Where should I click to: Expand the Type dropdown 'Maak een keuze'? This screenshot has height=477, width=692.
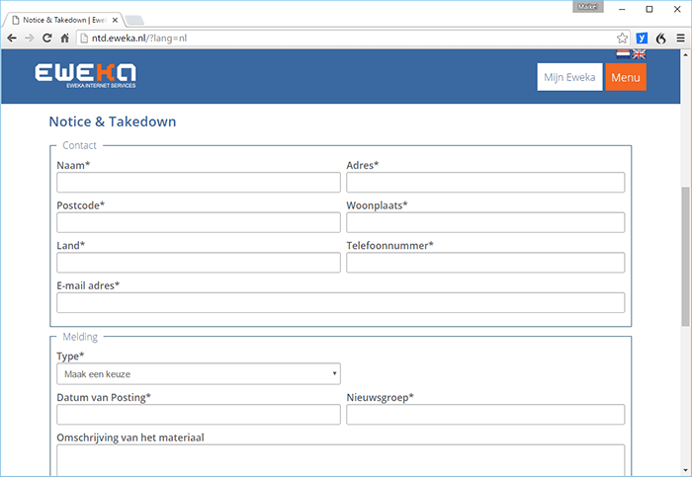coord(199,374)
